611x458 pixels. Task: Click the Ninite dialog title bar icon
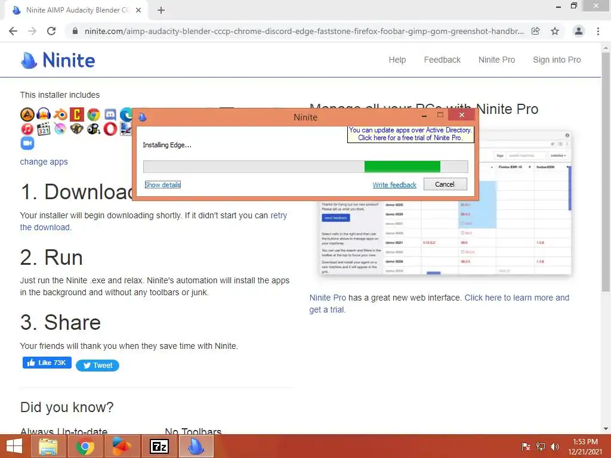143,117
